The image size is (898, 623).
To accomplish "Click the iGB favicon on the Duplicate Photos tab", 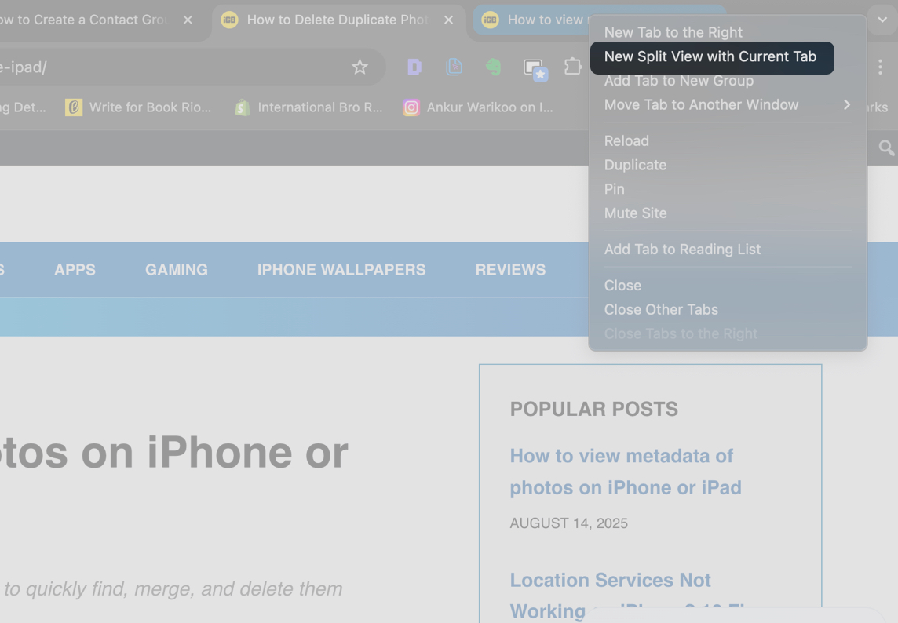I will [228, 20].
